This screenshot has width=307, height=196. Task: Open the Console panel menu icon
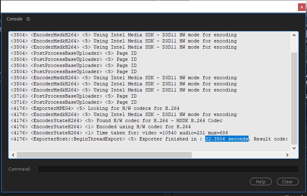click(28, 19)
